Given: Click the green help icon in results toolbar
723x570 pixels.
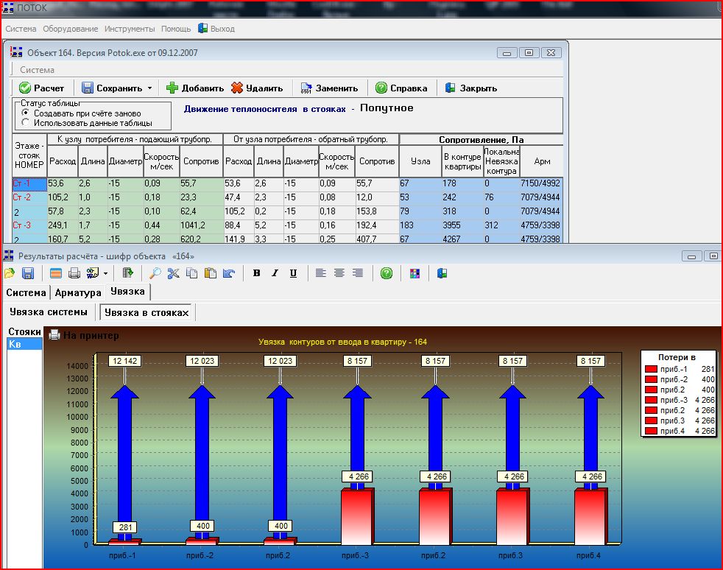Looking at the screenshot, I should tap(386, 273).
